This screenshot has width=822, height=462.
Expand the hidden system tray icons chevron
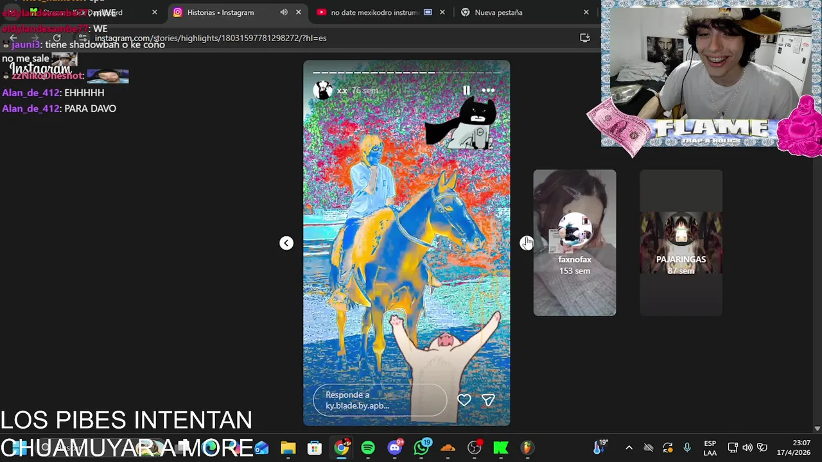pos(629,448)
